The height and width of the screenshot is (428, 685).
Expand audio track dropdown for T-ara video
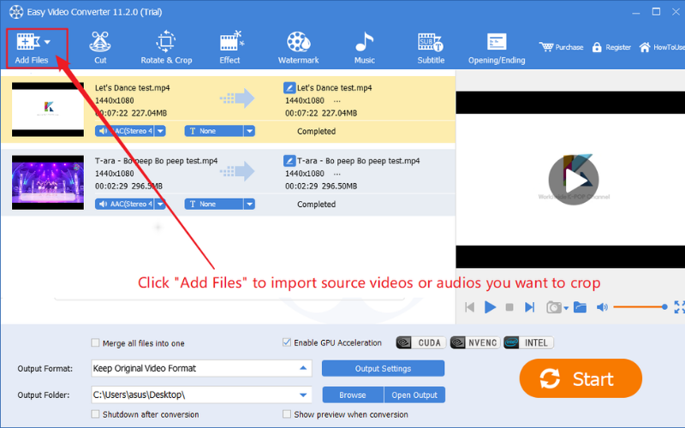(160, 204)
